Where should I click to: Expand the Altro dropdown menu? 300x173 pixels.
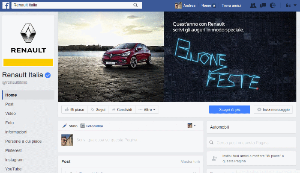147,110
